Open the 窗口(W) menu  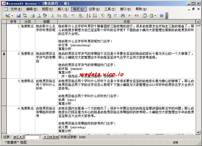click(126, 9)
